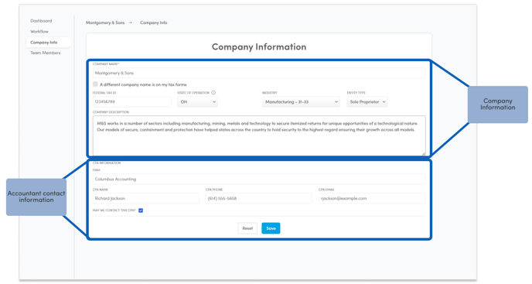Open the Workflow sidebar item
Image resolution: width=532 pixels, height=284 pixels.
click(39, 32)
